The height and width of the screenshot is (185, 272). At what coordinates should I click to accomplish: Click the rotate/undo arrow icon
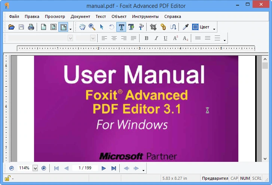(111, 27)
